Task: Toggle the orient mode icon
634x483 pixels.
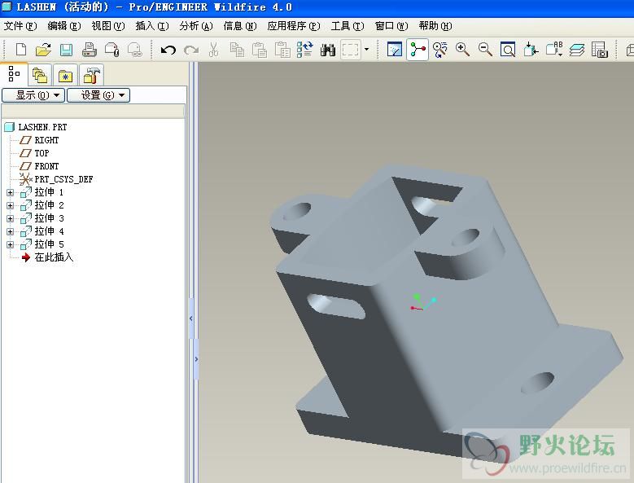Action: pyautogui.click(x=440, y=50)
